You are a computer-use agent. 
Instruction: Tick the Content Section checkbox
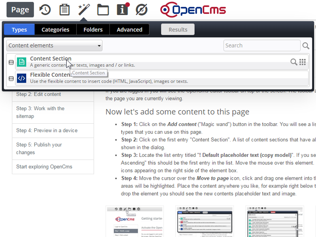(11, 62)
